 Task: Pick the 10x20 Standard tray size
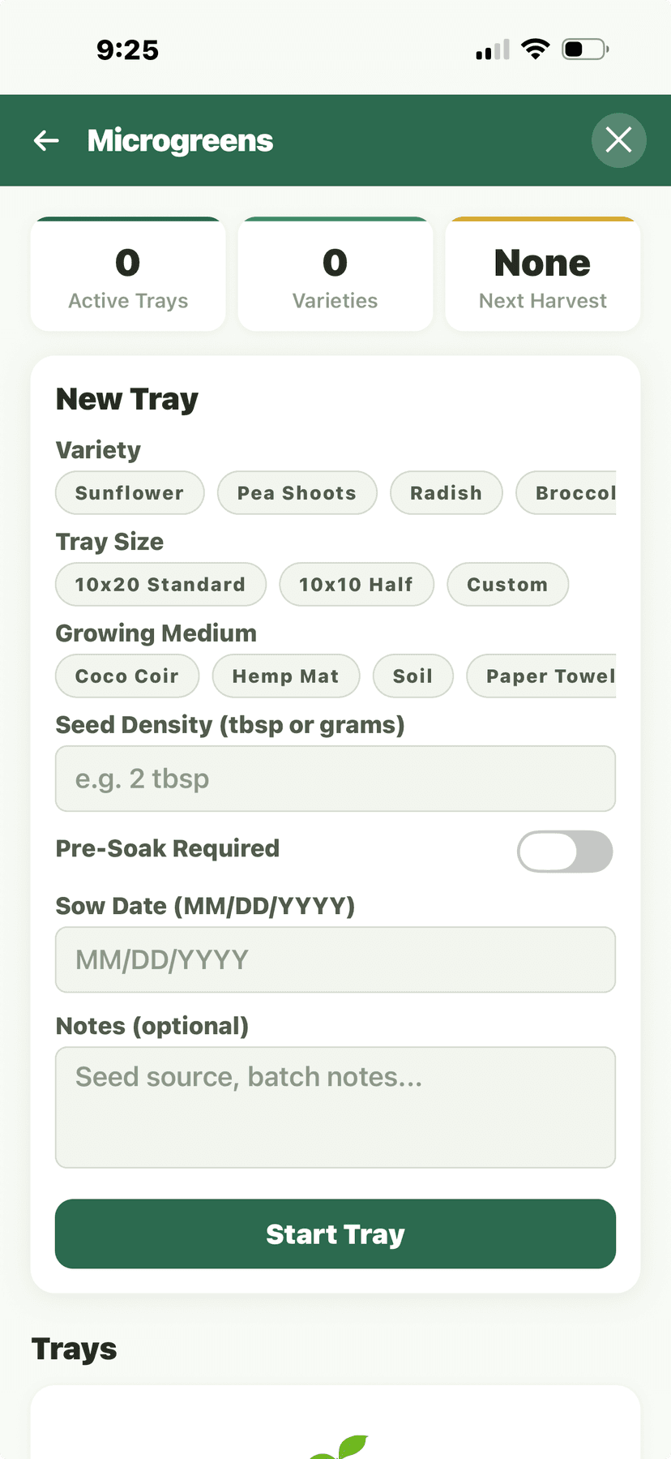(160, 584)
